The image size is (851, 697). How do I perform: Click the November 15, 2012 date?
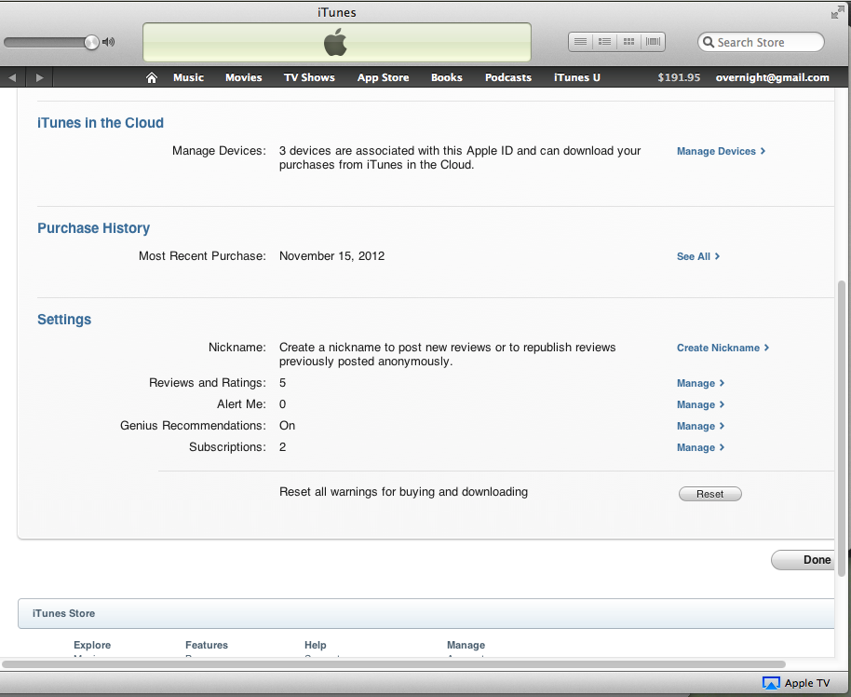point(331,256)
